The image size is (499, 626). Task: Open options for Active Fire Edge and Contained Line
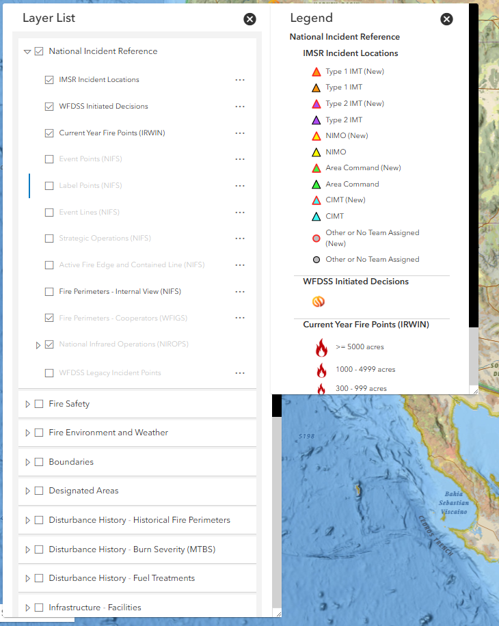tap(240, 265)
